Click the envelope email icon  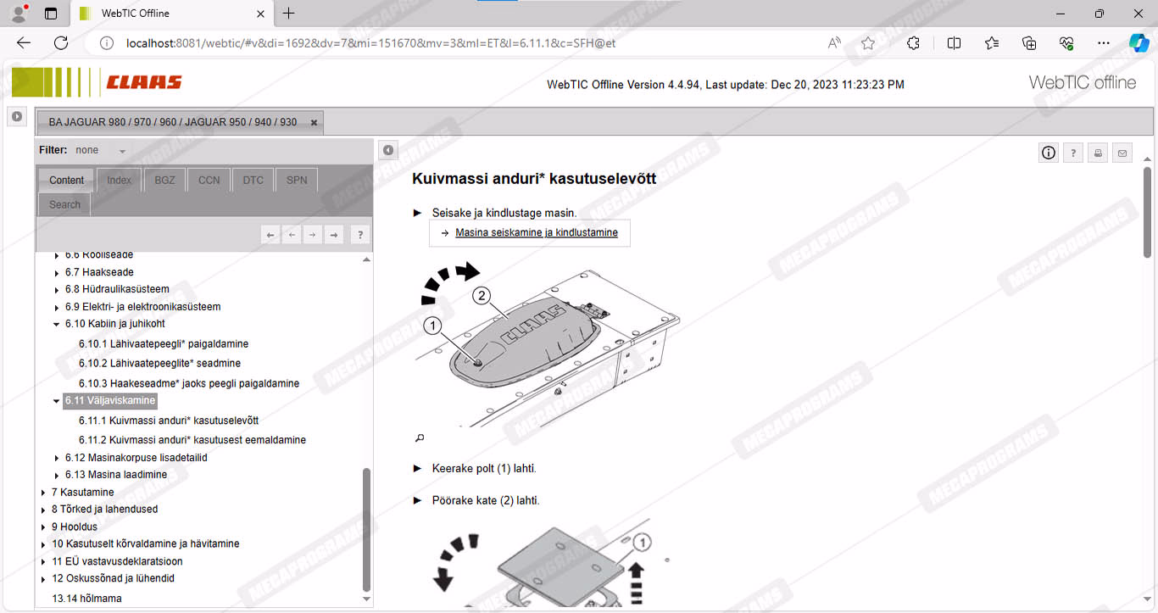pos(1122,153)
